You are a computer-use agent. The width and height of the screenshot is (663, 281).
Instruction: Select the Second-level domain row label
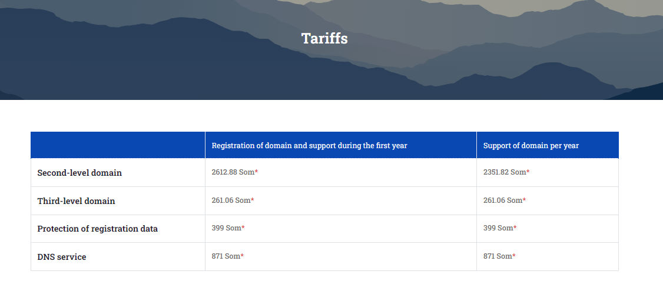point(79,173)
